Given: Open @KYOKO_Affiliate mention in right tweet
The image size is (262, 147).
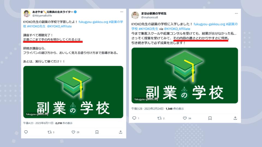Looking at the screenshot, I should (177, 29).
